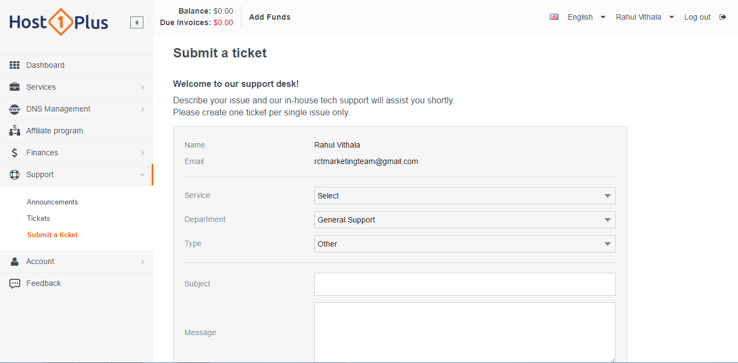
Task: Select Announcements in the Support menu
Action: point(52,202)
